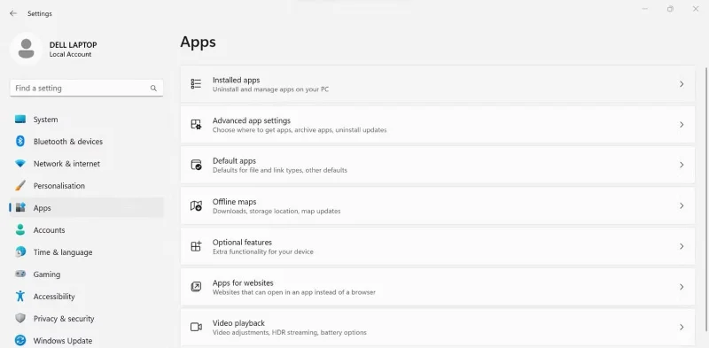This screenshot has height=348, width=709.
Task: Click the Privacy & security shield icon
Action: [20, 318]
